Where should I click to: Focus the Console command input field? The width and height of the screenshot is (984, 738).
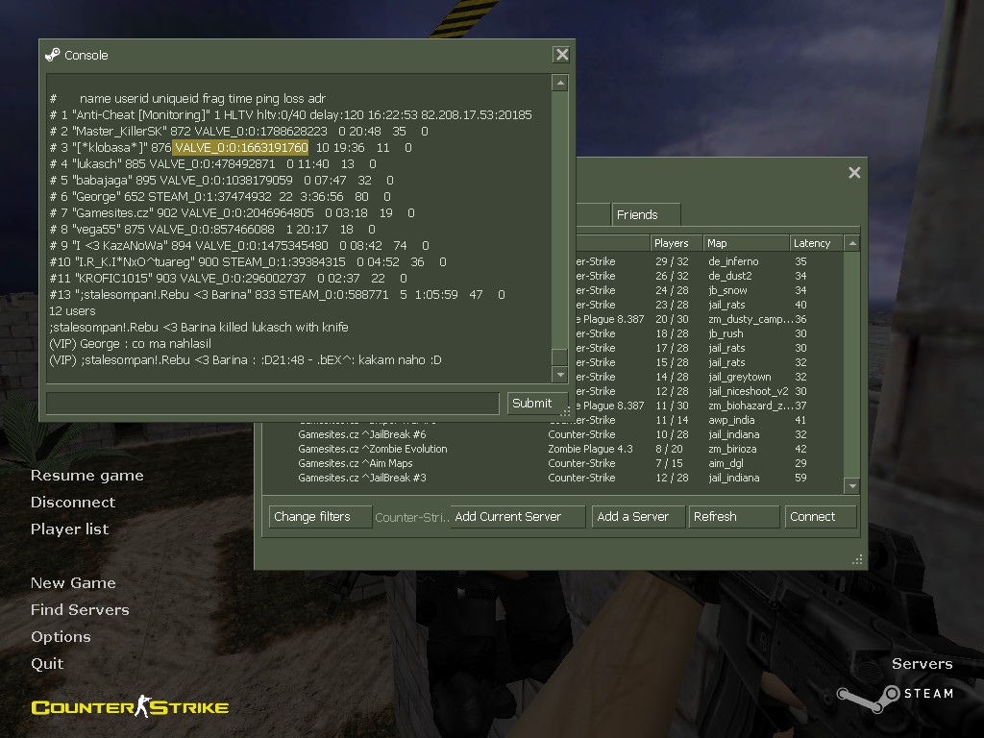coord(273,403)
